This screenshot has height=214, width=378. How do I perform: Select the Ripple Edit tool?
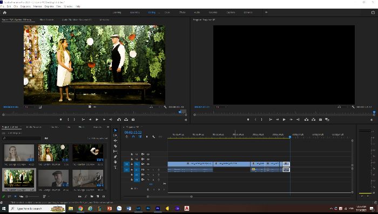tap(115, 141)
